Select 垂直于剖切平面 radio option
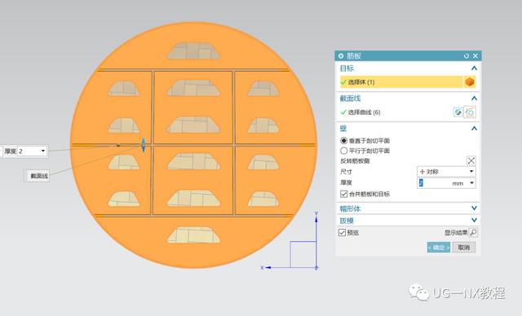 point(344,141)
